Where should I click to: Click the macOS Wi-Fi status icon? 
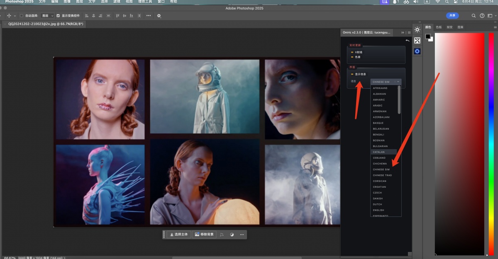coord(437,2)
